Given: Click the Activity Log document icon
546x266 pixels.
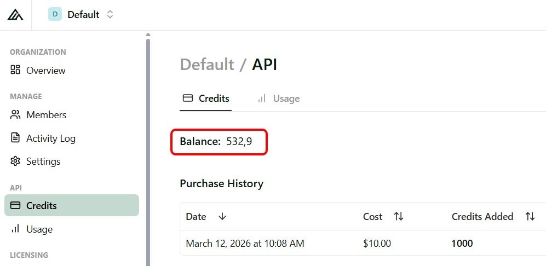Looking at the screenshot, I should 15,138.
